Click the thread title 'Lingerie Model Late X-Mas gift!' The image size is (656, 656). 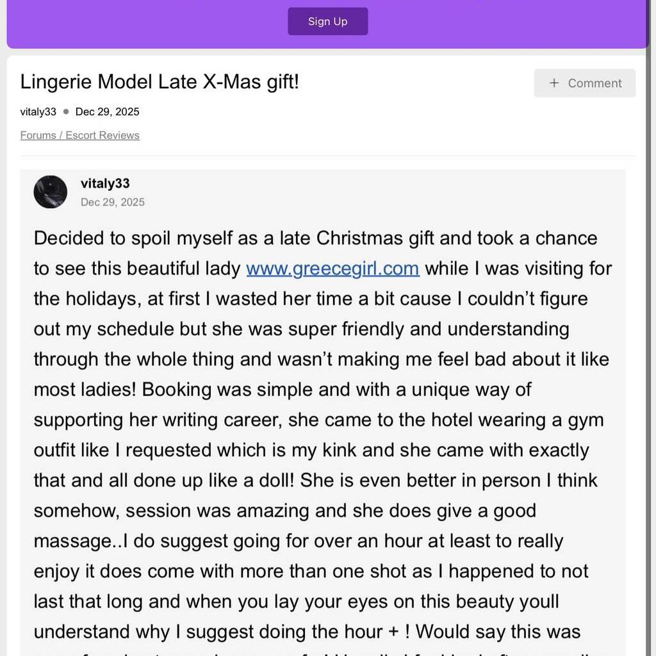coord(160,82)
